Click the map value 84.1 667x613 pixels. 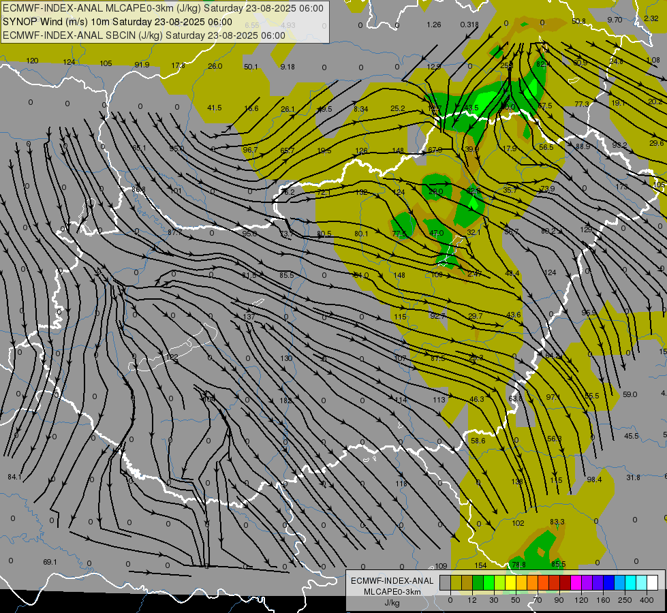(x=14, y=477)
